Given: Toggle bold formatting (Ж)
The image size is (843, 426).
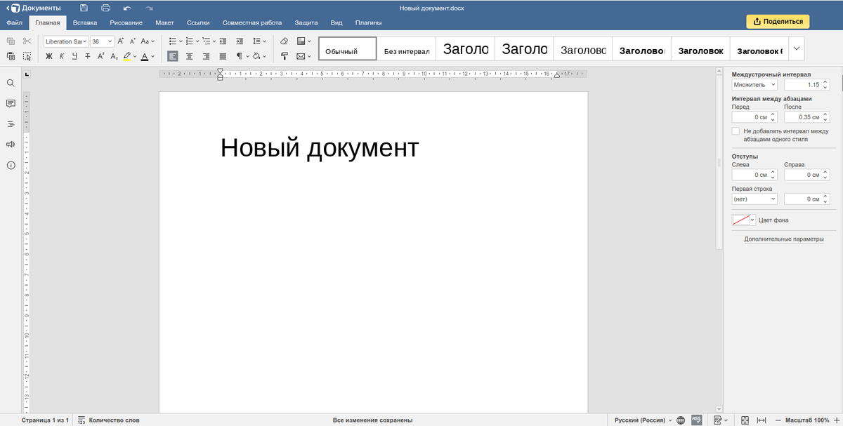Looking at the screenshot, I should point(49,56).
